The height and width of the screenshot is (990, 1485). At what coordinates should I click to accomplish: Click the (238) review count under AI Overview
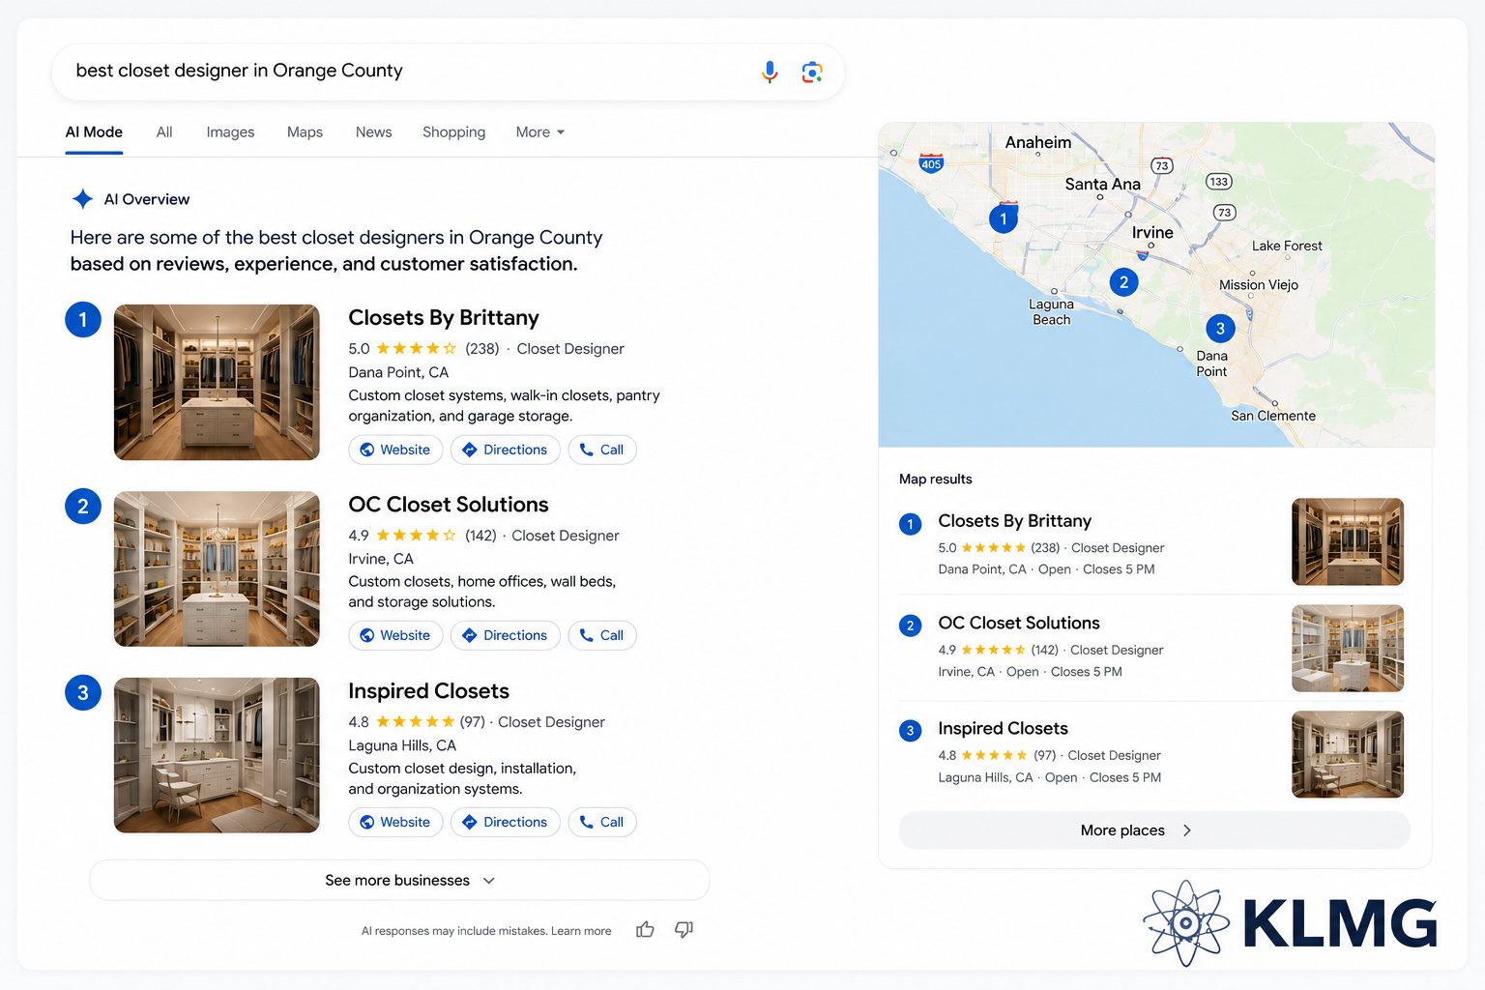(x=481, y=349)
